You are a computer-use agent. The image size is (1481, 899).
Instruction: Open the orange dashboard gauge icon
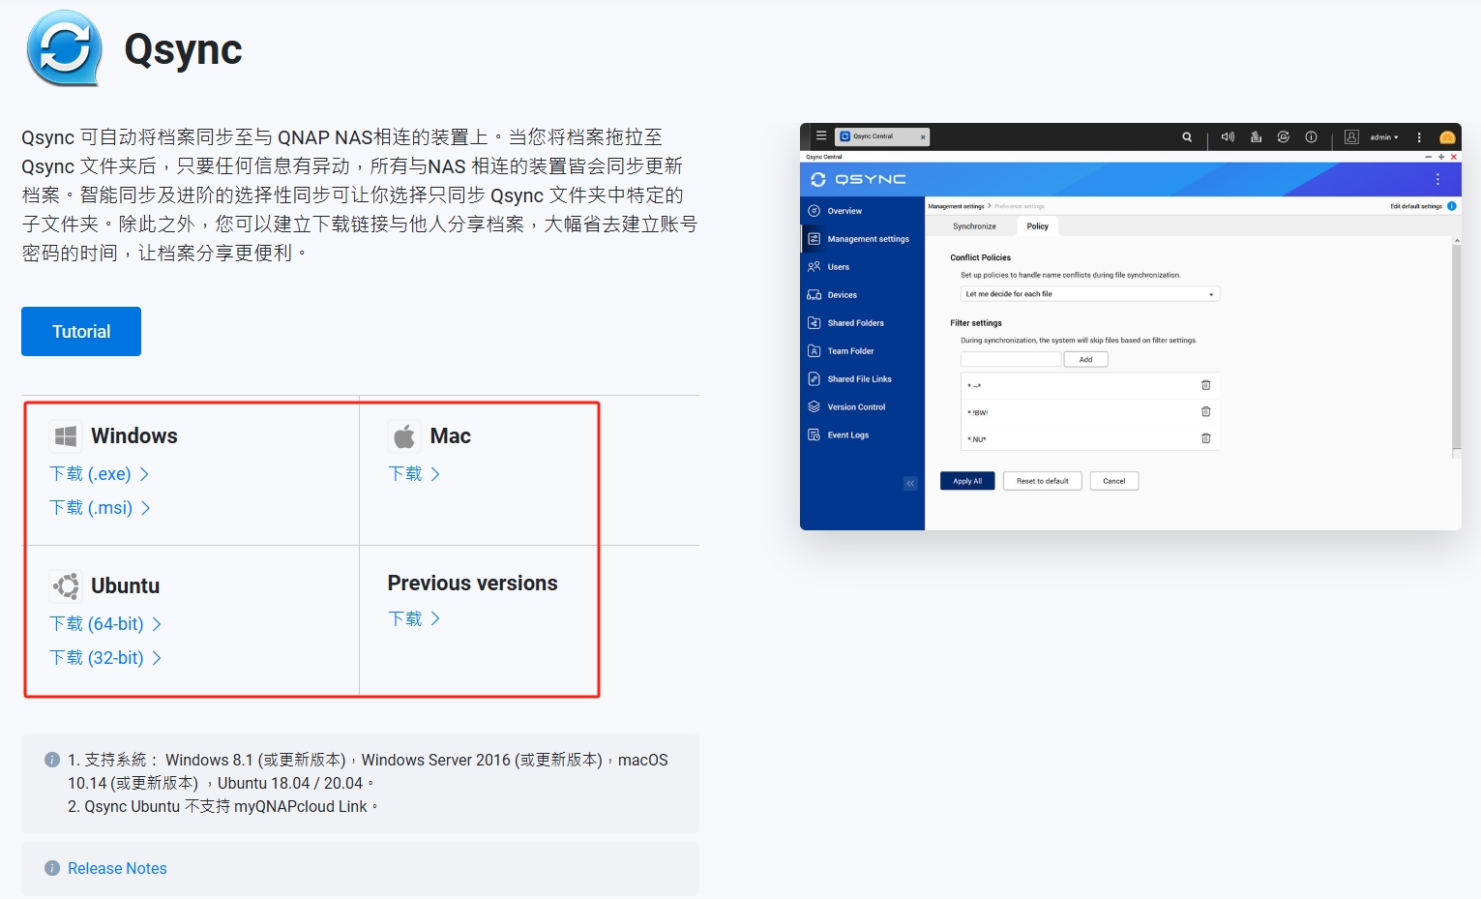coord(1447,137)
